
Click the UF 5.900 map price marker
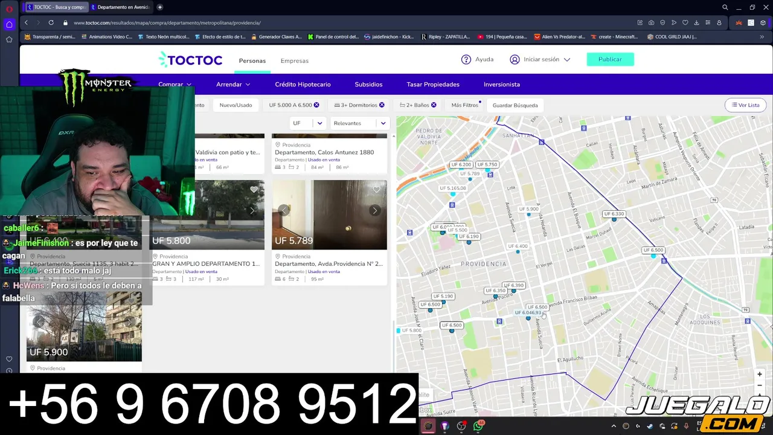click(528, 209)
